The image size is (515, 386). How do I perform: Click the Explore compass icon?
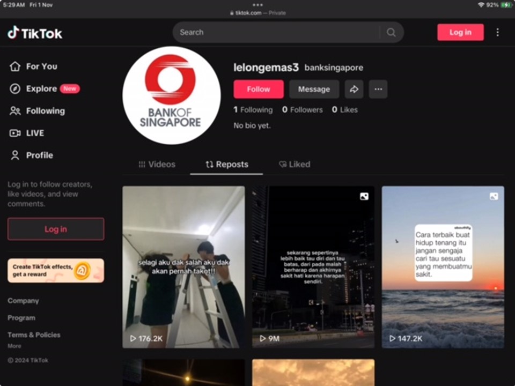(x=15, y=88)
